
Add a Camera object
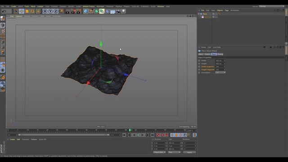[x=118, y=11]
